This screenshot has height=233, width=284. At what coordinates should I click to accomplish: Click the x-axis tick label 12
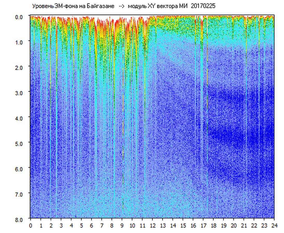pyautogui.click(x=152, y=225)
